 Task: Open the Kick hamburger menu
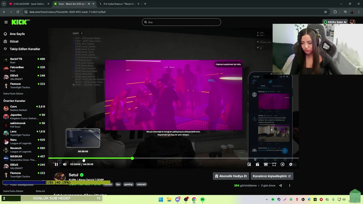pyautogui.click(x=6, y=22)
